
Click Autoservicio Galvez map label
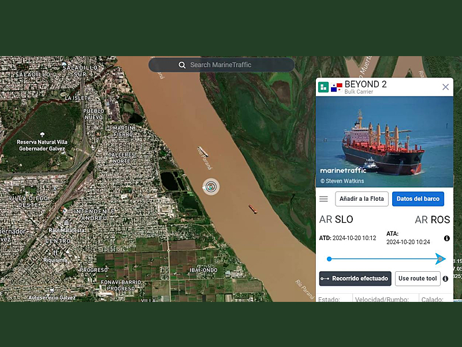tap(52, 298)
